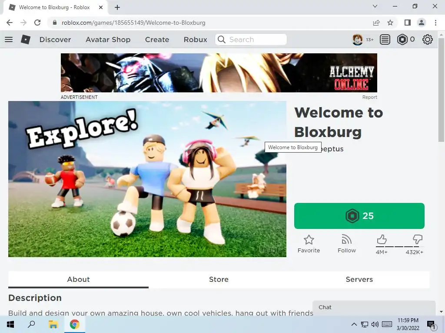The width and height of the screenshot is (445, 333).
Task: Click the Chrome taskbar icon
Action: pos(75,324)
